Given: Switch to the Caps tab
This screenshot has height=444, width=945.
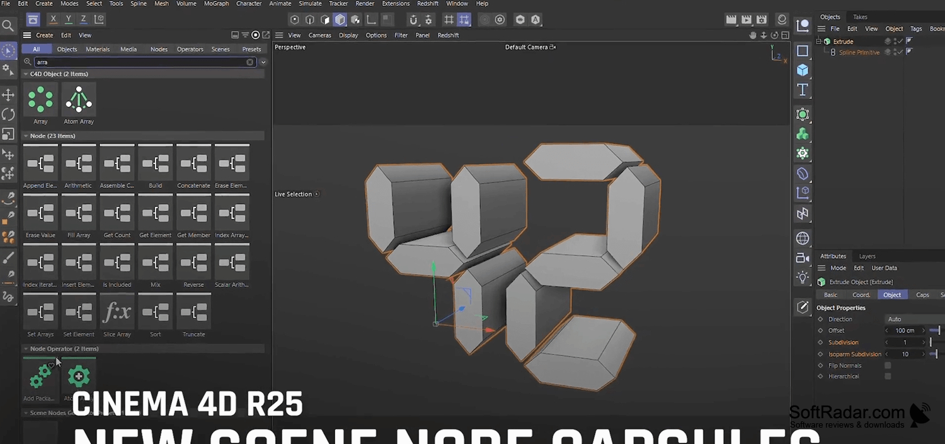Looking at the screenshot, I should point(922,295).
